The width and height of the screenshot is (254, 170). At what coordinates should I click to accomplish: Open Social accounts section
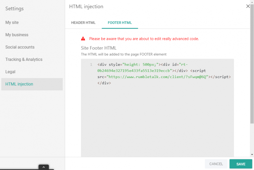pyautogui.click(x=20, y=47)
